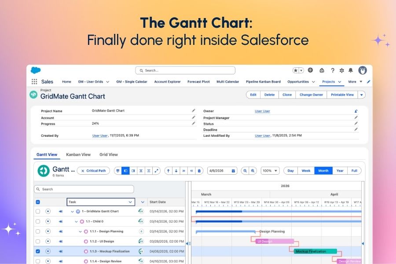Zoom in on the Gantt timeline
Viewport: 396px width, 264px height.
tap(253, 170)
